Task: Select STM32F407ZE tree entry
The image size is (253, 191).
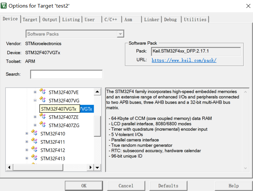Action: 64,117
